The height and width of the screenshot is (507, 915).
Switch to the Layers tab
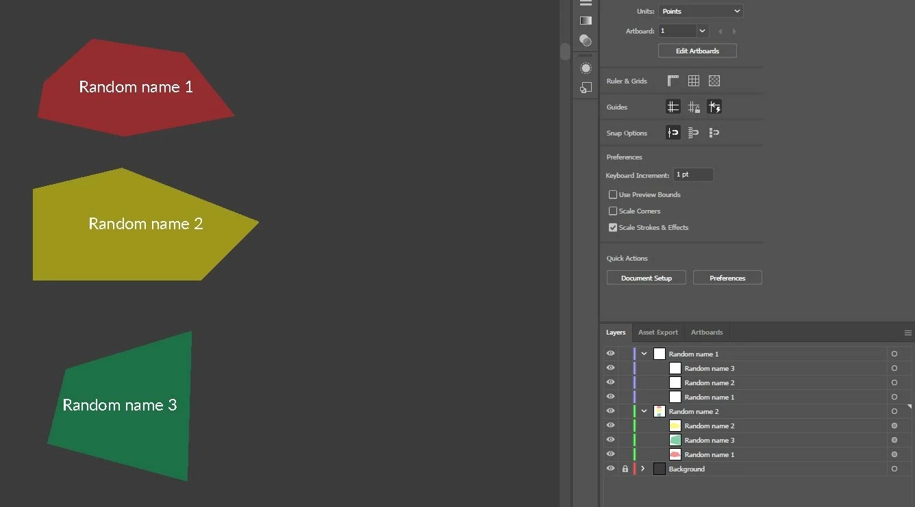pos(616,333)
